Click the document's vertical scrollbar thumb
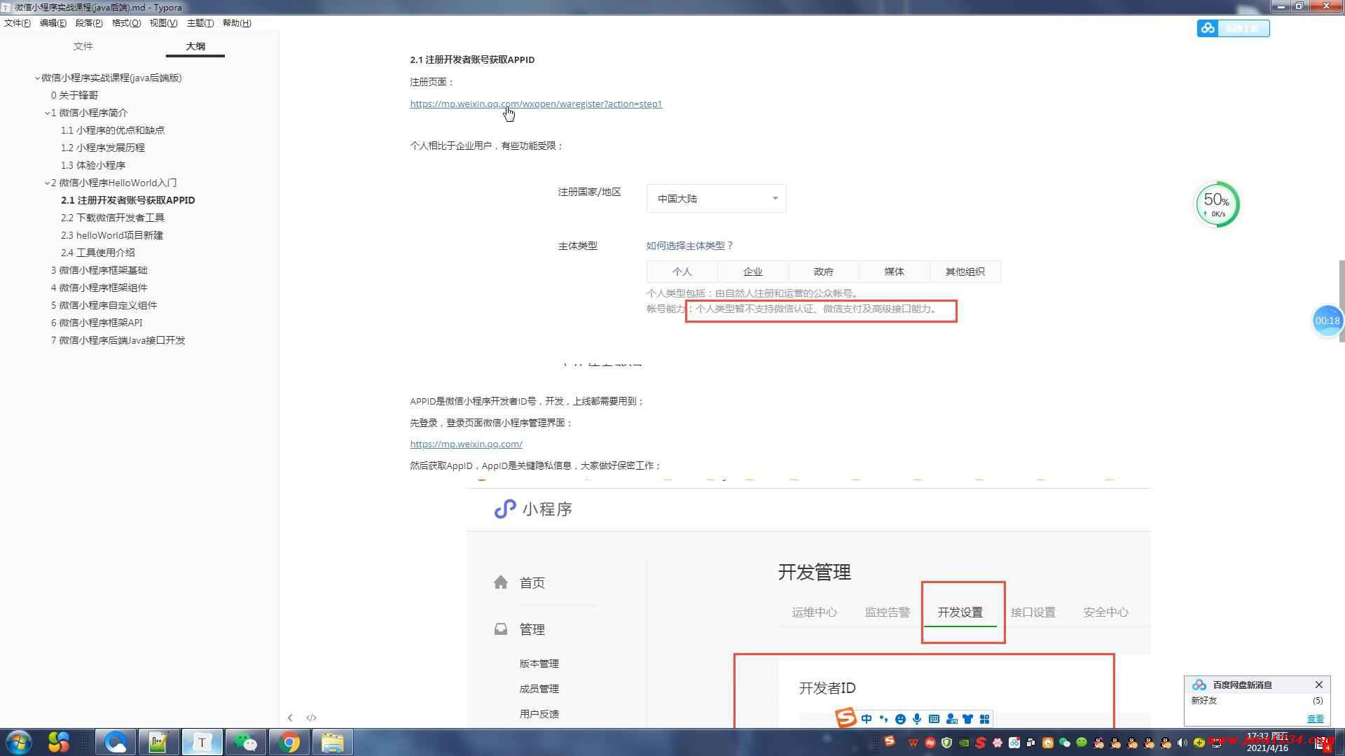Viewport: 1345px width, 756px height. (x=1341, y=301)
